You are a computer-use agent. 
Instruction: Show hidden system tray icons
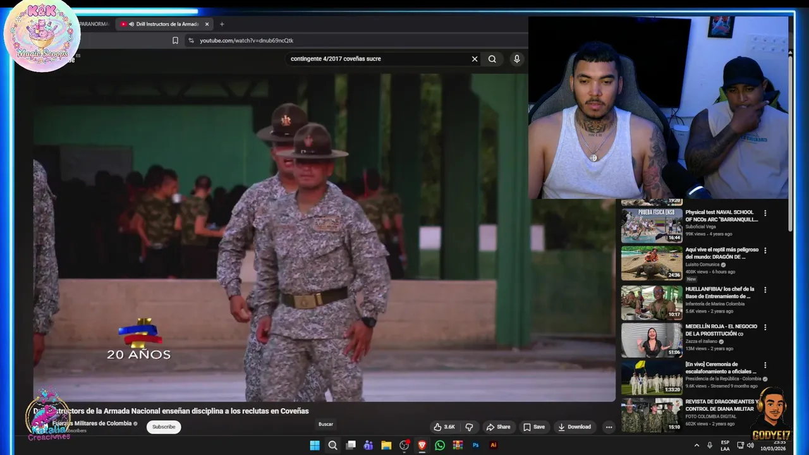[697, 445]
